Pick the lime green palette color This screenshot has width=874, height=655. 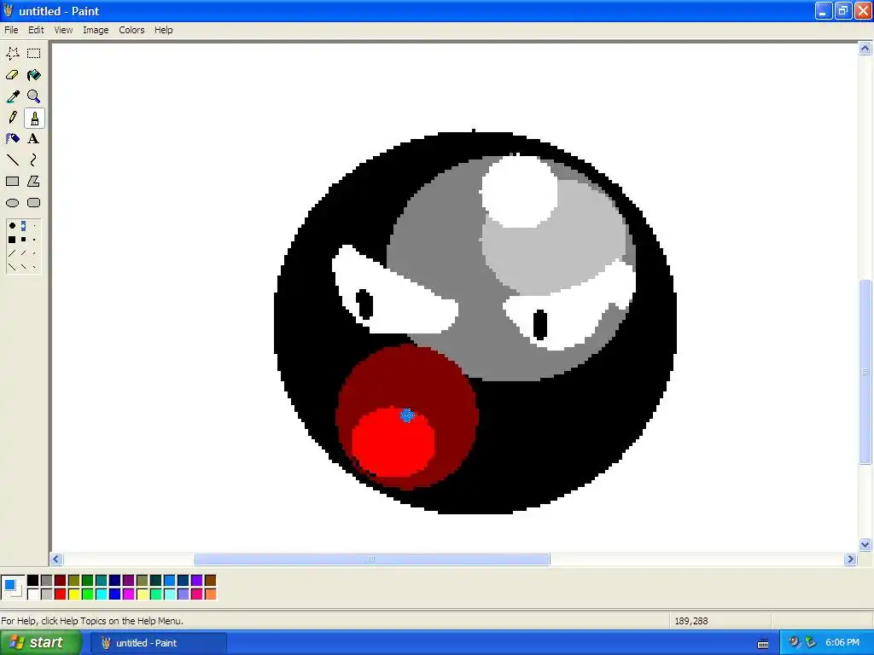pos(88,594)
